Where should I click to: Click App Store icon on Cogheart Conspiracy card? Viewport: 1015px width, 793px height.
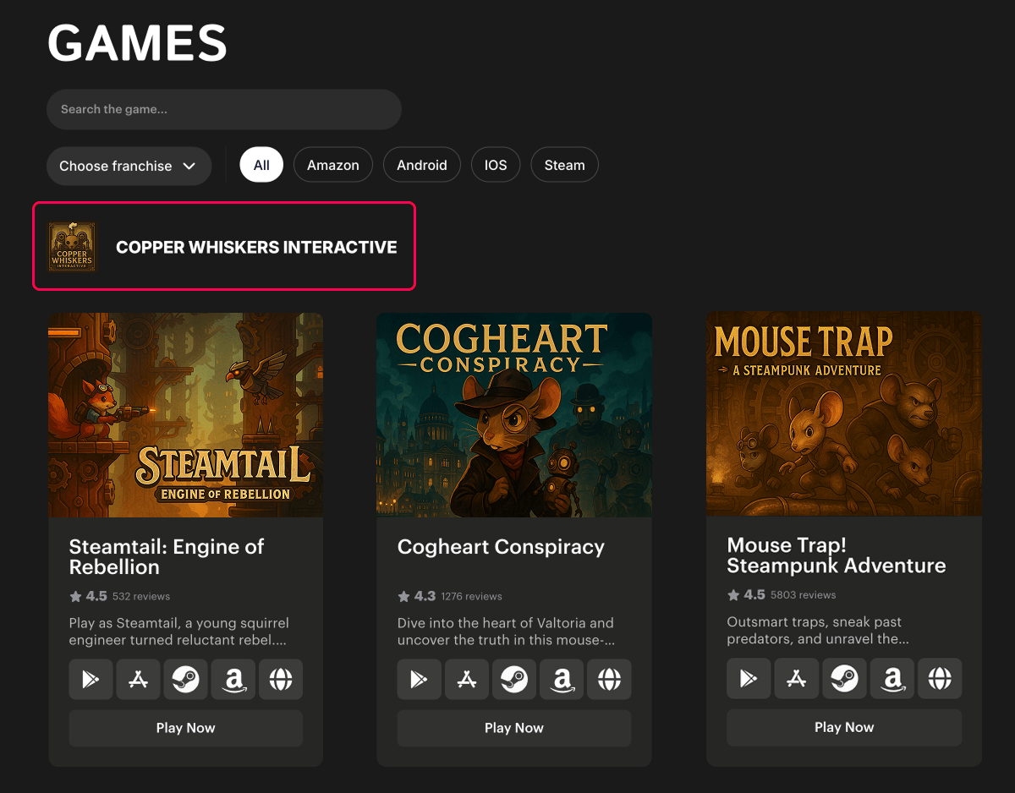pyautogui.click(x=466, y=680)
